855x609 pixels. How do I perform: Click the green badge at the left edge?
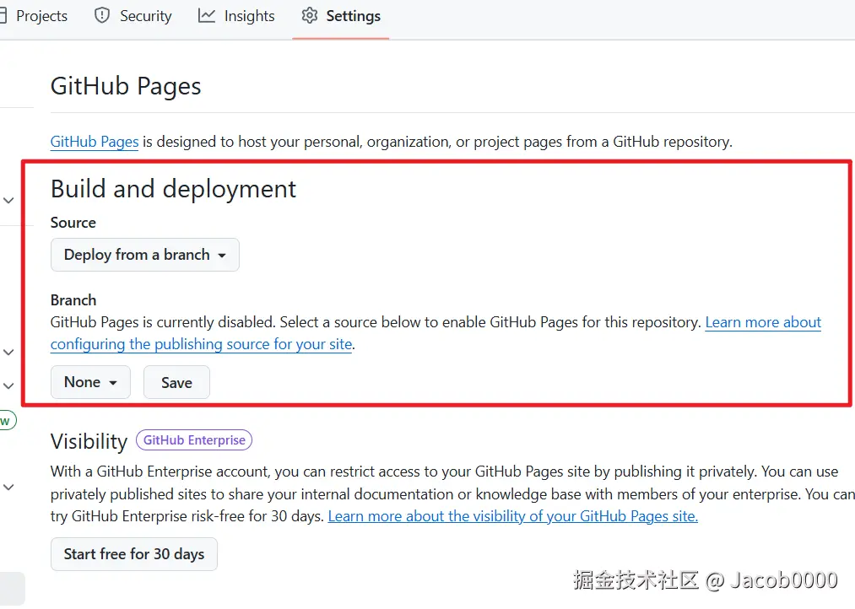click(x=6, y=420)
